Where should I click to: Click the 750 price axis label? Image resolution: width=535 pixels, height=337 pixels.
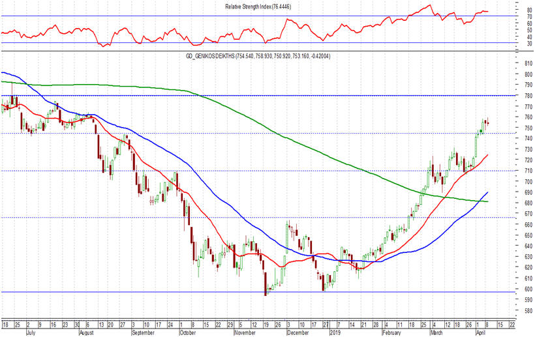[x=528, y=128]
